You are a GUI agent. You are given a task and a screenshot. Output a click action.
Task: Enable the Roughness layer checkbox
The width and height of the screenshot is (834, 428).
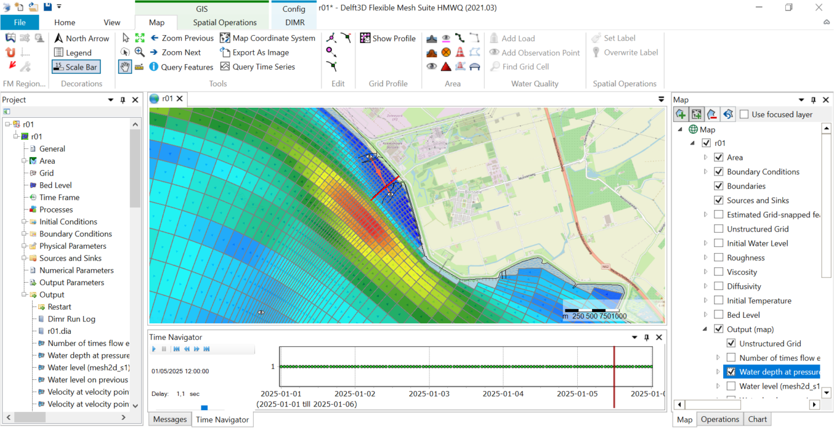click(x=718, y=257)
